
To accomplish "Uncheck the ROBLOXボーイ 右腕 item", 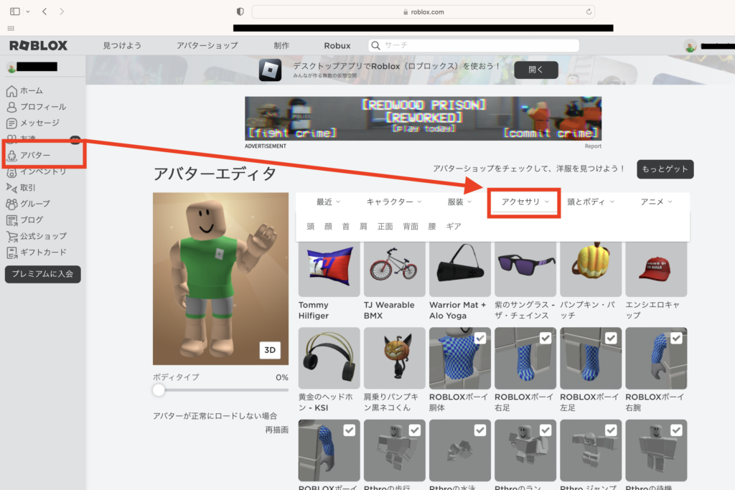I will (676, 338).
